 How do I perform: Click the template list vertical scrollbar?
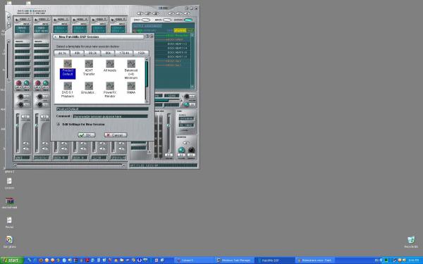point(147,80)
